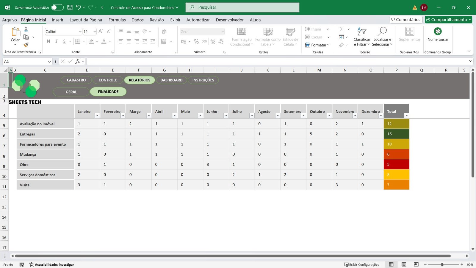Open the font name Calibri dropdown

(80, 32)
